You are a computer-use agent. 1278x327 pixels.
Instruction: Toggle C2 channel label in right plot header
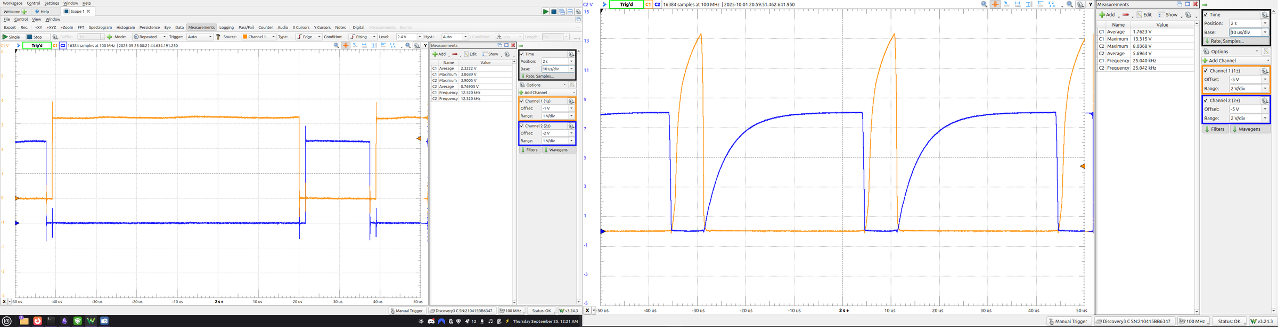tap(658, 4)
